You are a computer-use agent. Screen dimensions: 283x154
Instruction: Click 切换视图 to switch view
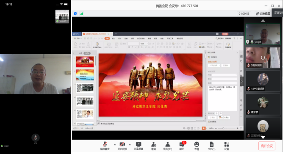click(263, 14)
